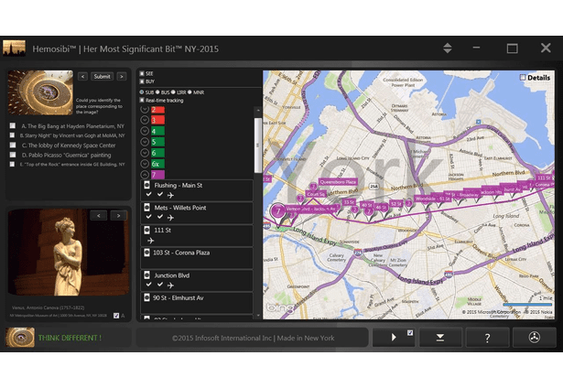Click the Woodside - 61 St map marker

pyautogui.click(x=432, y=199)
